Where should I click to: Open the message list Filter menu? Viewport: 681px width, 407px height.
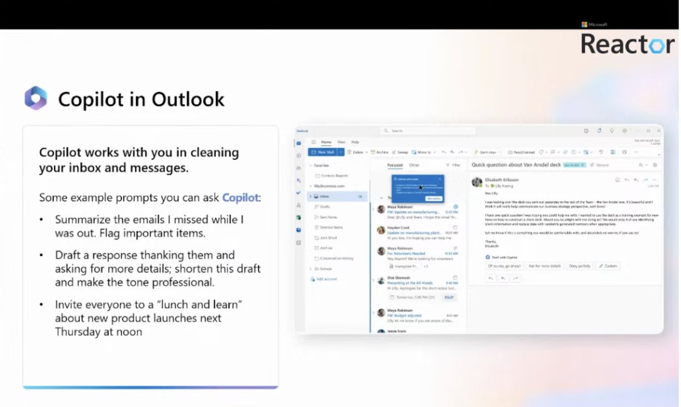tap(453, 165)
